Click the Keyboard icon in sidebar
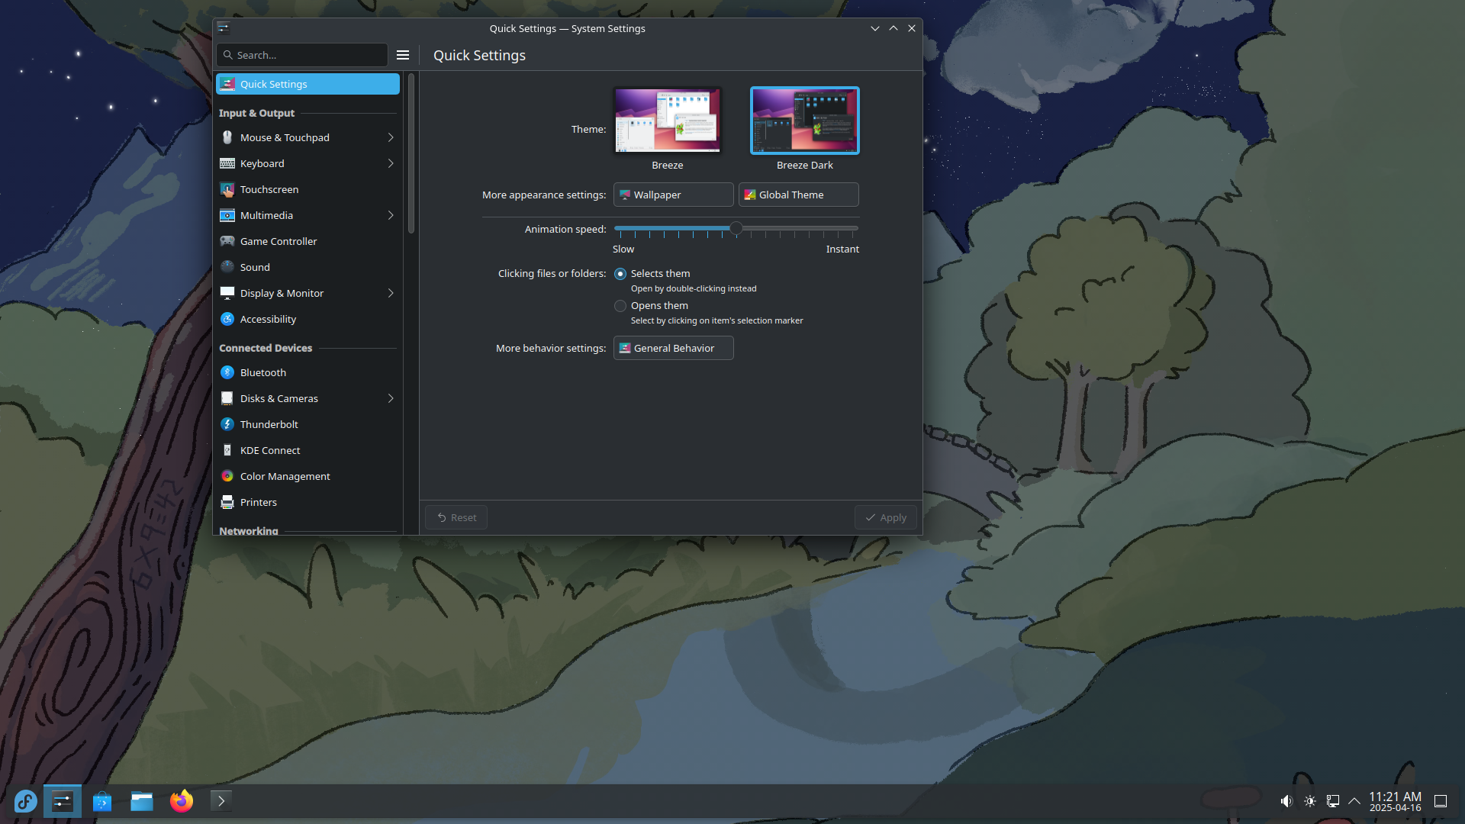 point(227,163)
